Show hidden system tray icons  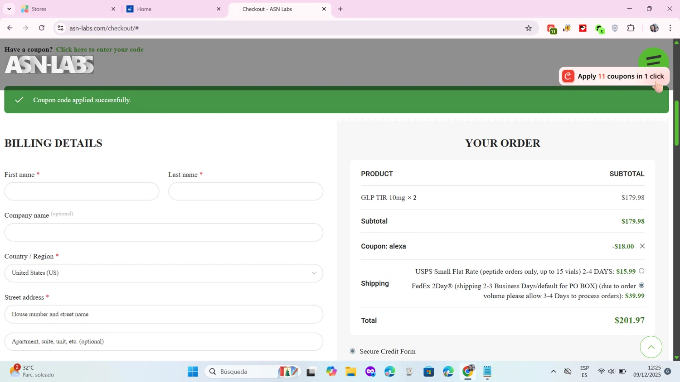tap(554, 372)
